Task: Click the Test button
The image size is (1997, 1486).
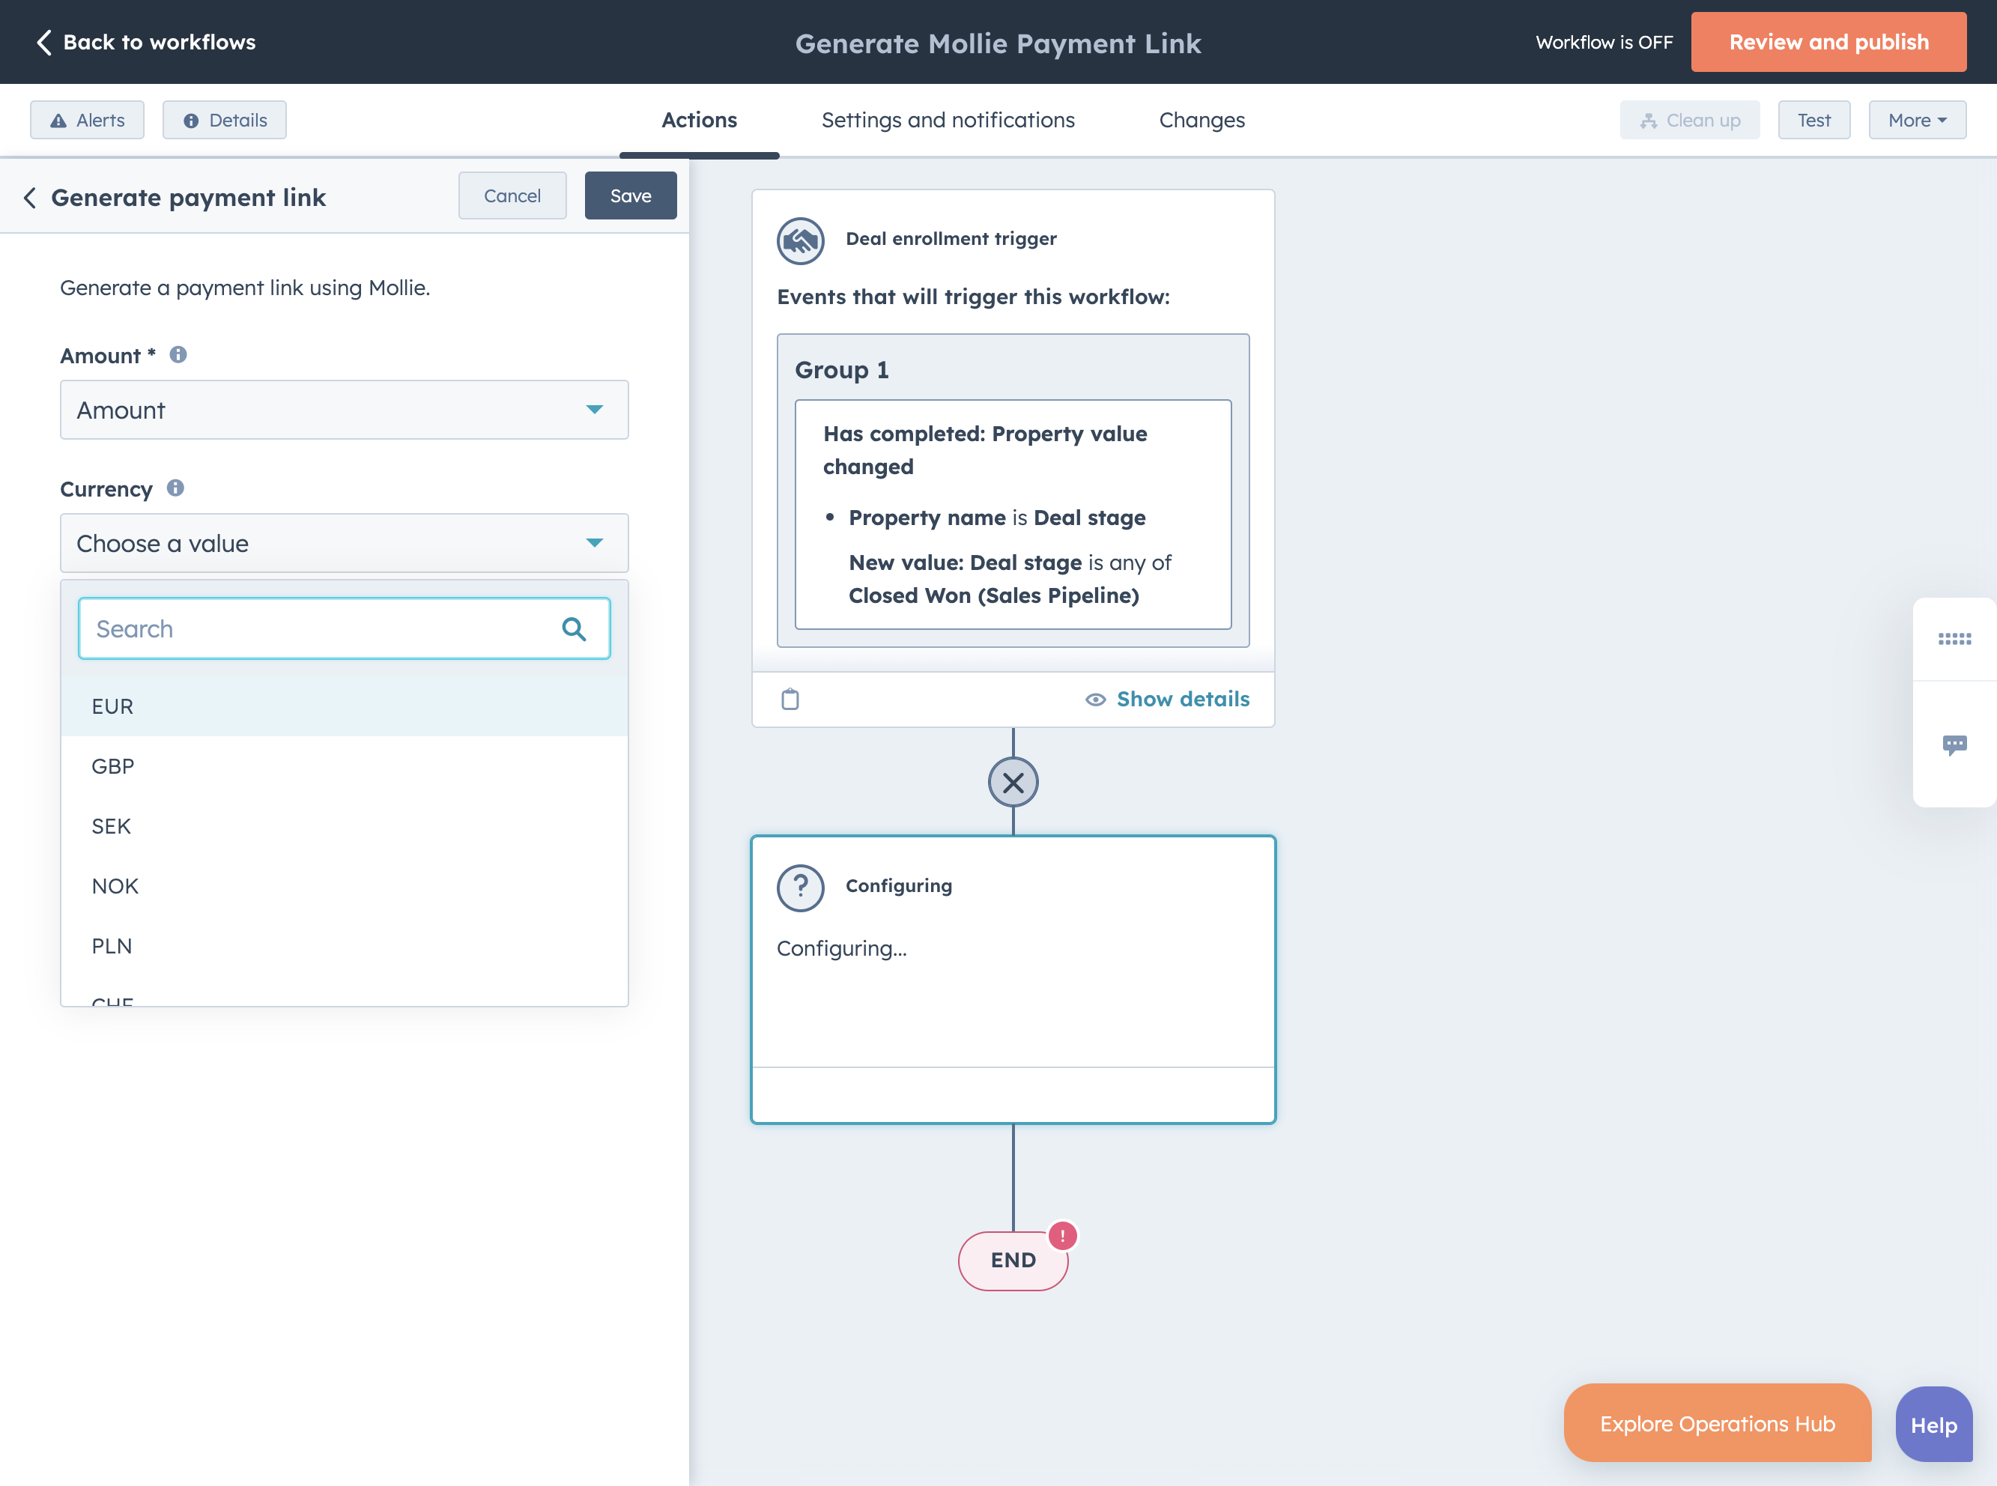Action: tap(1813, 120)
